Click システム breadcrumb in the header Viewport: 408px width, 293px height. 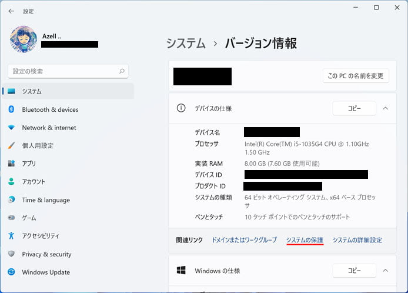[x=186, y=43]
